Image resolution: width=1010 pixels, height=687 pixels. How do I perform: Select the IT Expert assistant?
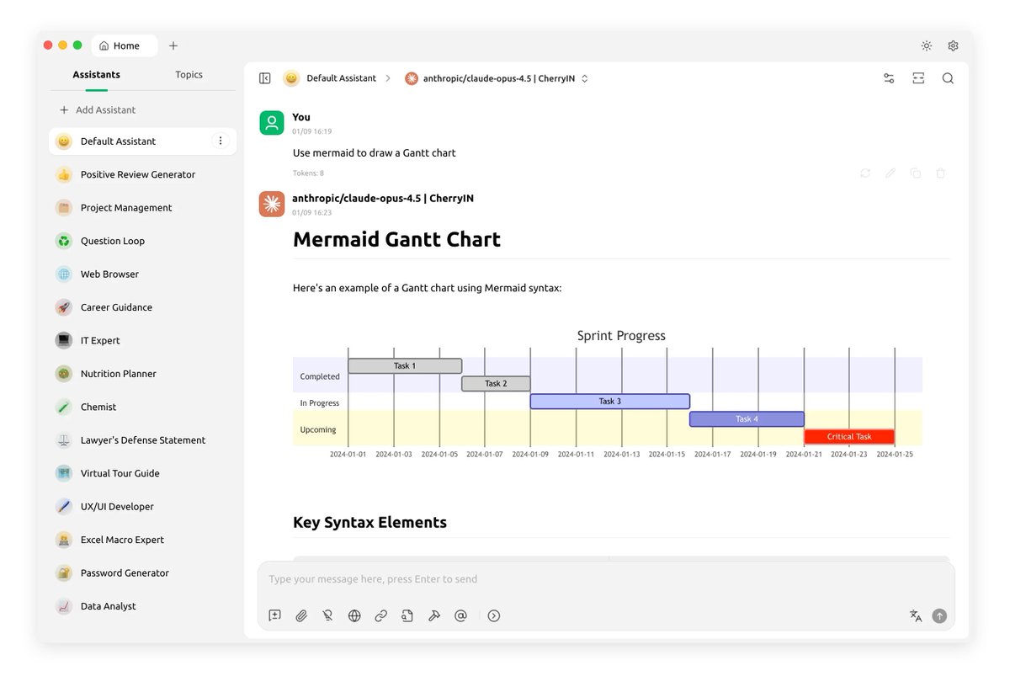coord(142,341)
